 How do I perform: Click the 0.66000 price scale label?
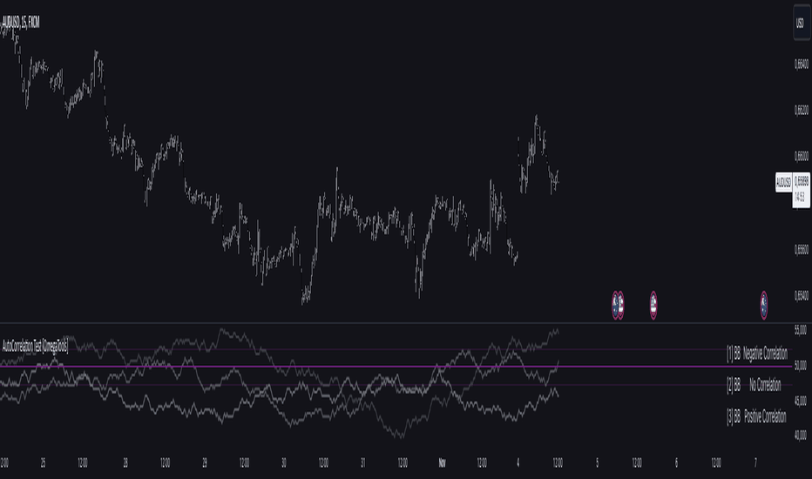[802, 156]
